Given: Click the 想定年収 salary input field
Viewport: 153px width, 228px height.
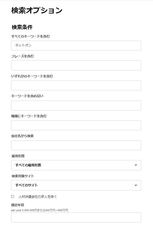Looking at the screenshot, I should (x=76, y=217).
